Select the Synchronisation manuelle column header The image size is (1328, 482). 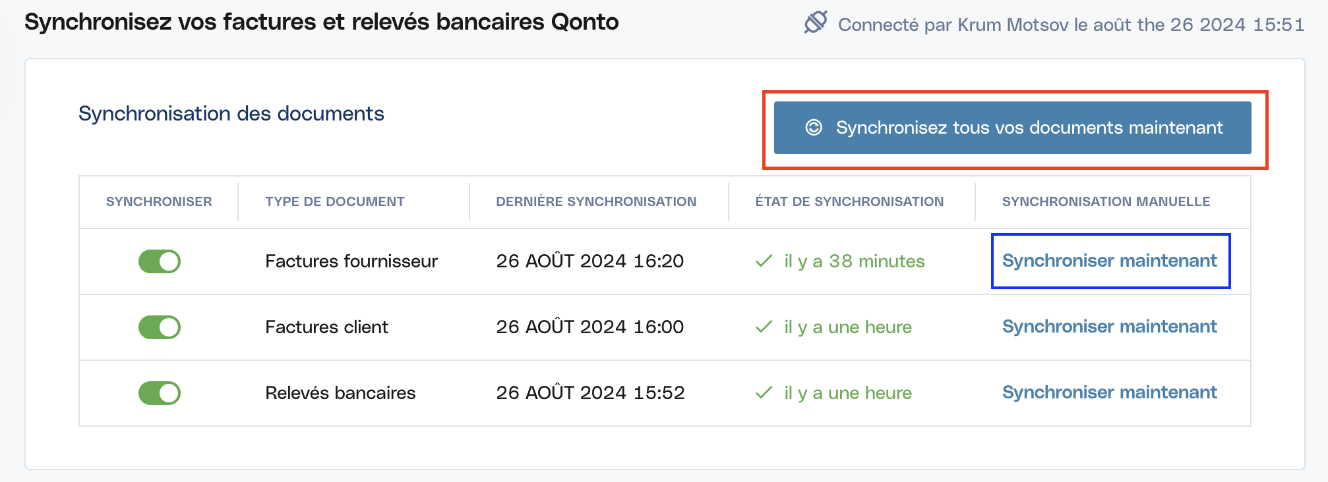click(1106, 201)
